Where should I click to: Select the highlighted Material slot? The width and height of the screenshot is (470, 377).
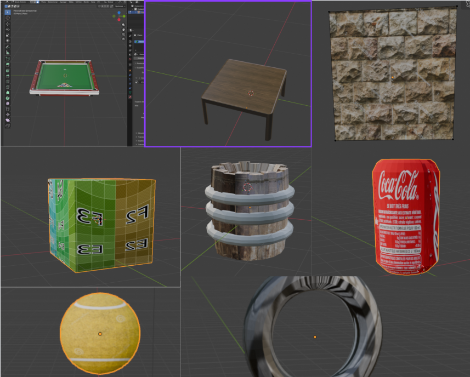pyautogui.click(x=139, y=41)
